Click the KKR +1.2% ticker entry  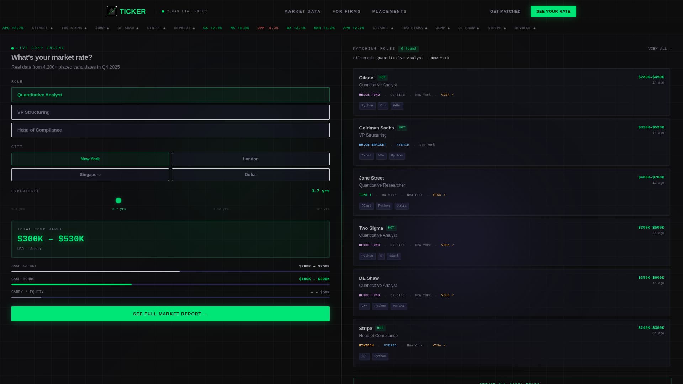(x=324, y=28)
